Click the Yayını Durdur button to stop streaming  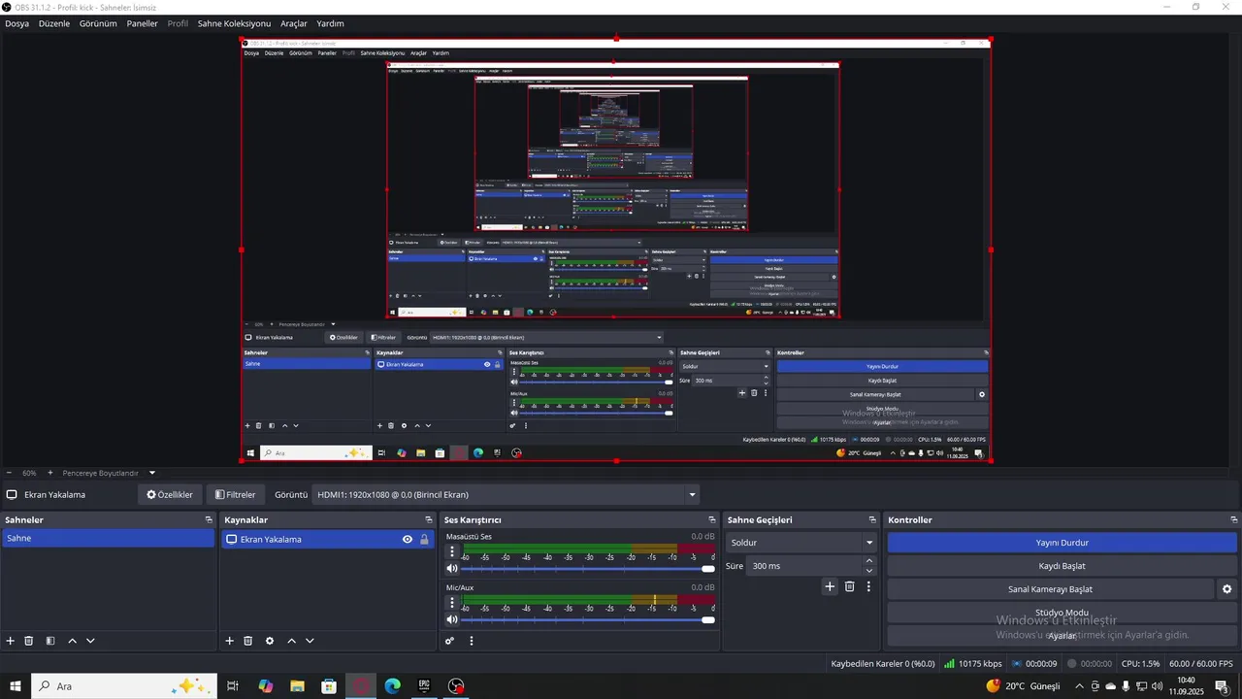1062,543
